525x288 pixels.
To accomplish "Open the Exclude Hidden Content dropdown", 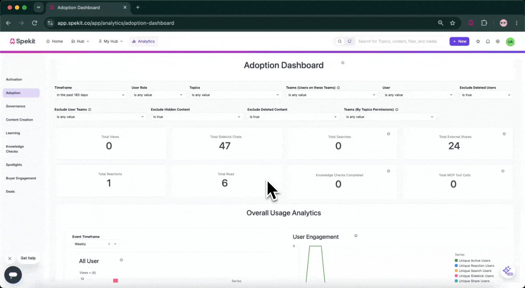I will tap(196, 117).
